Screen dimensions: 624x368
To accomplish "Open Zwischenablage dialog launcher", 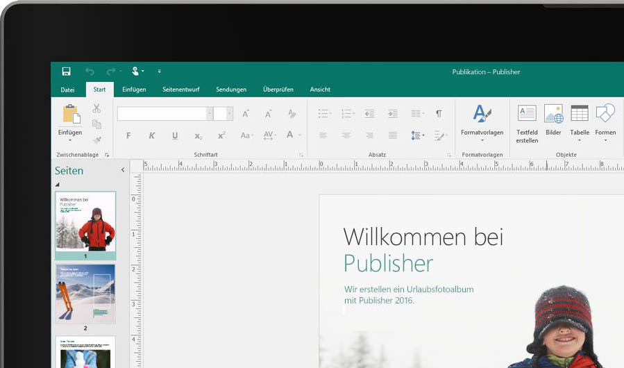I will coord(107,155).
